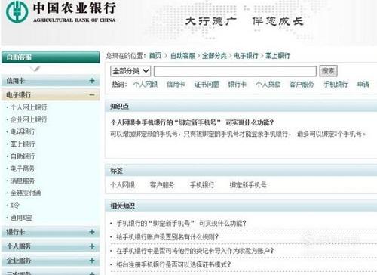This screenshot has width=377, height=275.
Task: Select 金穗支付通 in the sidebar
Action: [26, 193]
